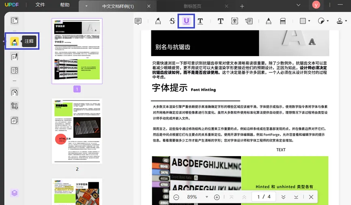
Task: Close the 中文文档样例(1) tab
Action: click(x=149, y=6)
